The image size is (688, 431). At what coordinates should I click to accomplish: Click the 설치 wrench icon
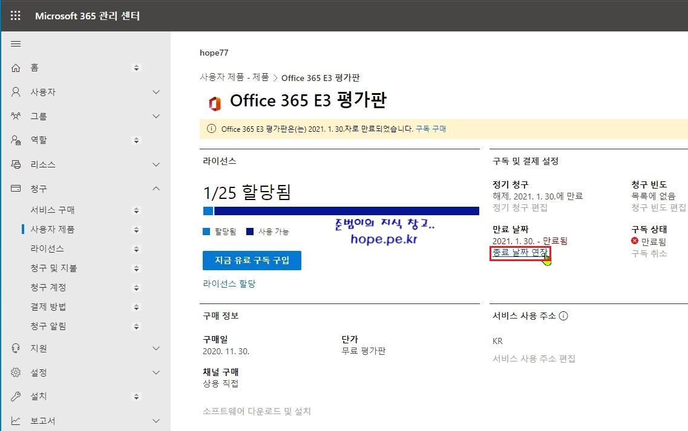click(16, 397)
